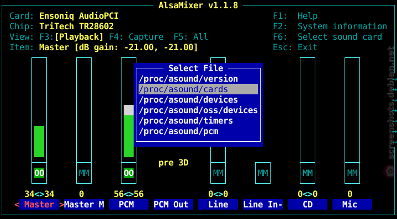Click the card name Ensoniq AudioPCI
Image resolution: width=397 pixels, height=219 pixels.
[x=79, y=16]
